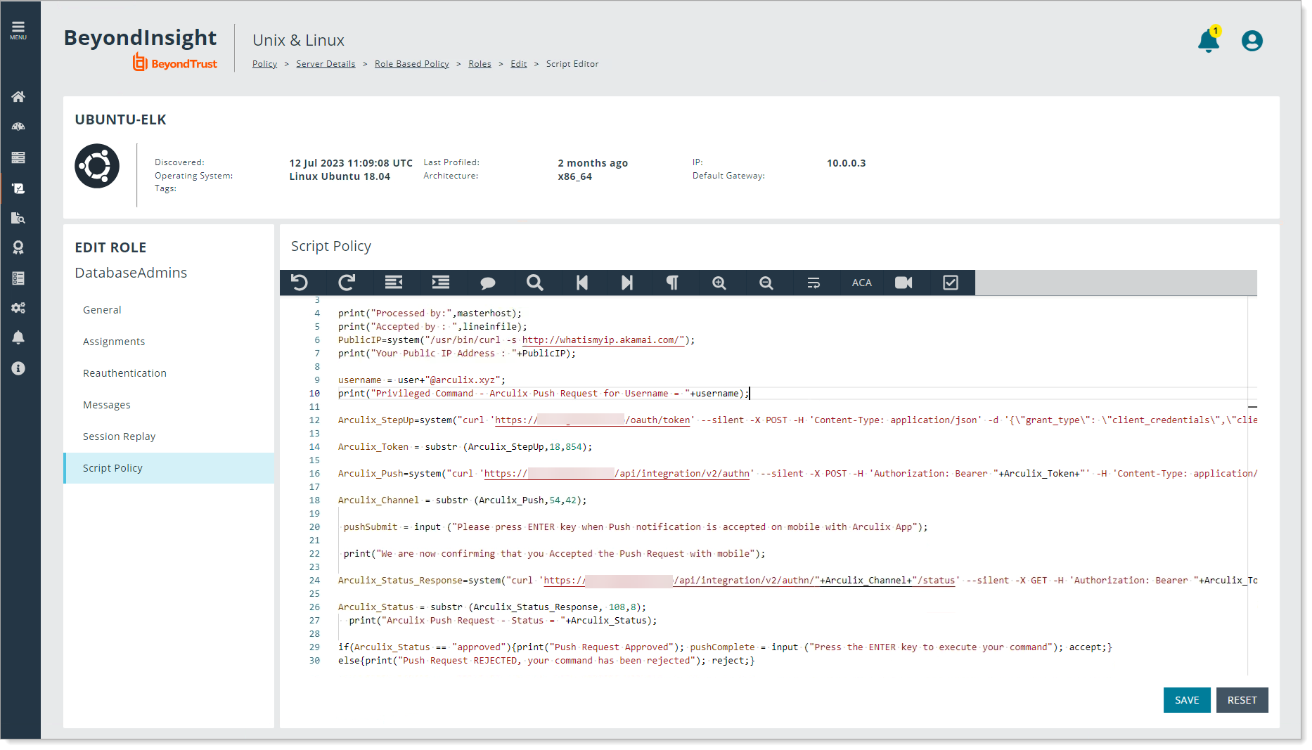Open the award badge sidebar icon

(18, 247)
